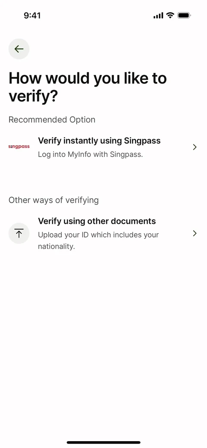Viewport: 207px width, 448px height.
Task: Click the Singpass logo
Action: point(19,147)
